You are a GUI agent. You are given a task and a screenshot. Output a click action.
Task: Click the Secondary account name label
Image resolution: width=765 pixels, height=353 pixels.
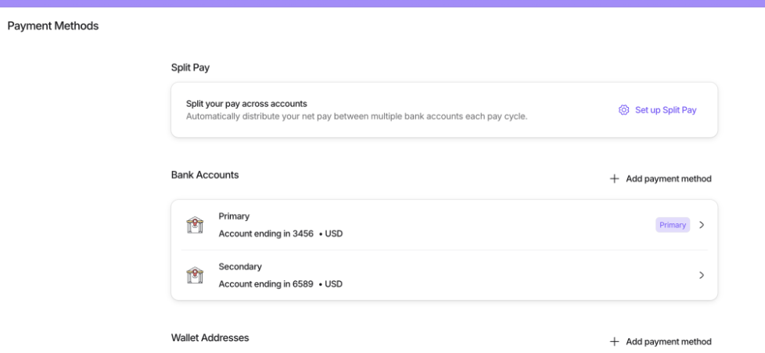pyautogui.click(x=240, y=266)
